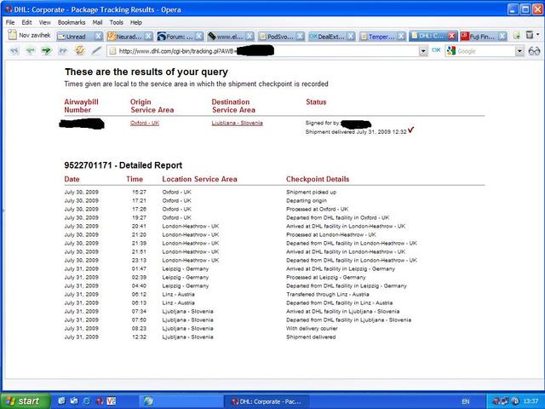The height and width of the screenshot is (409, 545).
Task: Click the With delivery courier checkpoint
Action: coord(312,328)
